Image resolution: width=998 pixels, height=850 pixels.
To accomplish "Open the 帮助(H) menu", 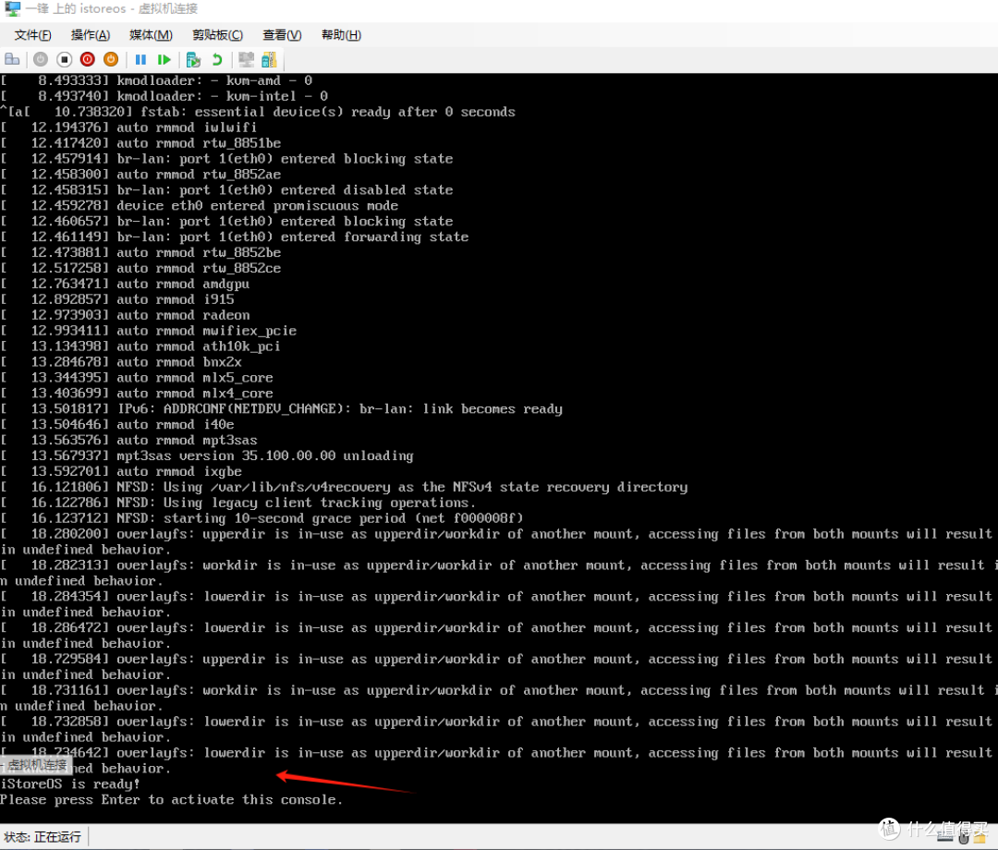I will tap(341, 35).
